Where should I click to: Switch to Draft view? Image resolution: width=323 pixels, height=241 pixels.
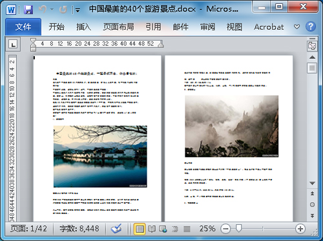[187, 229]
